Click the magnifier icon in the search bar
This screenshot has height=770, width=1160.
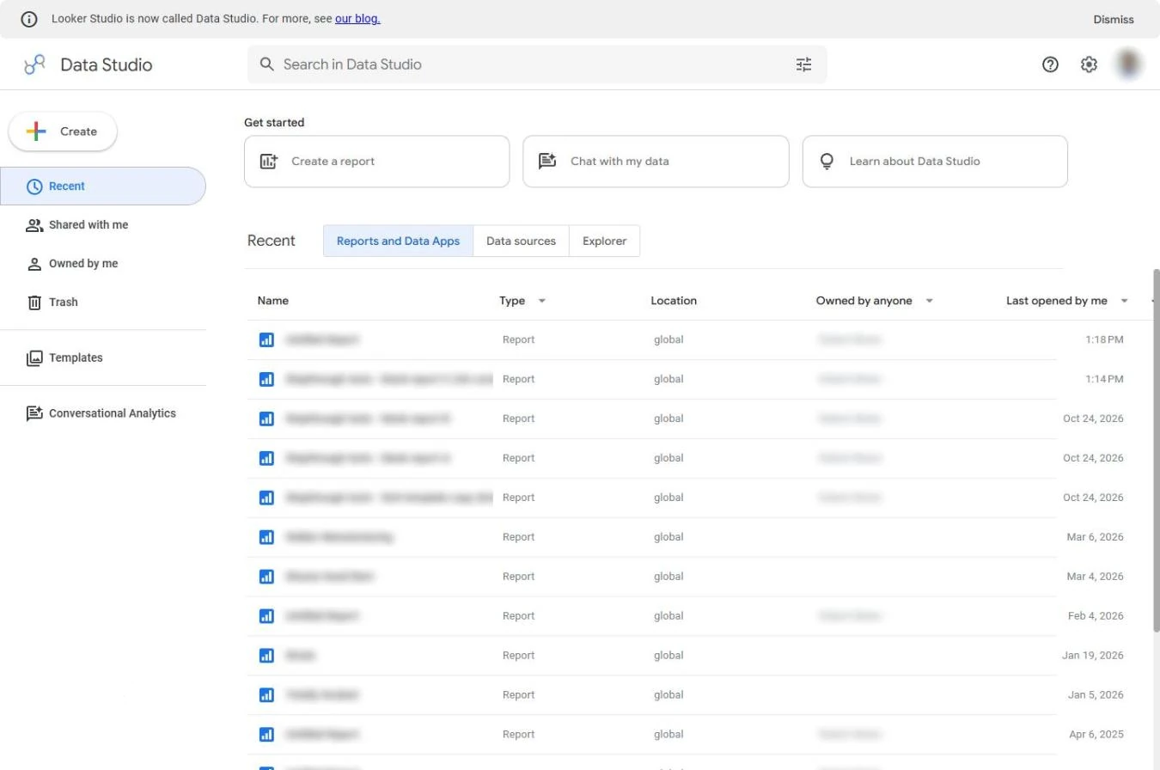coord(266,64)
